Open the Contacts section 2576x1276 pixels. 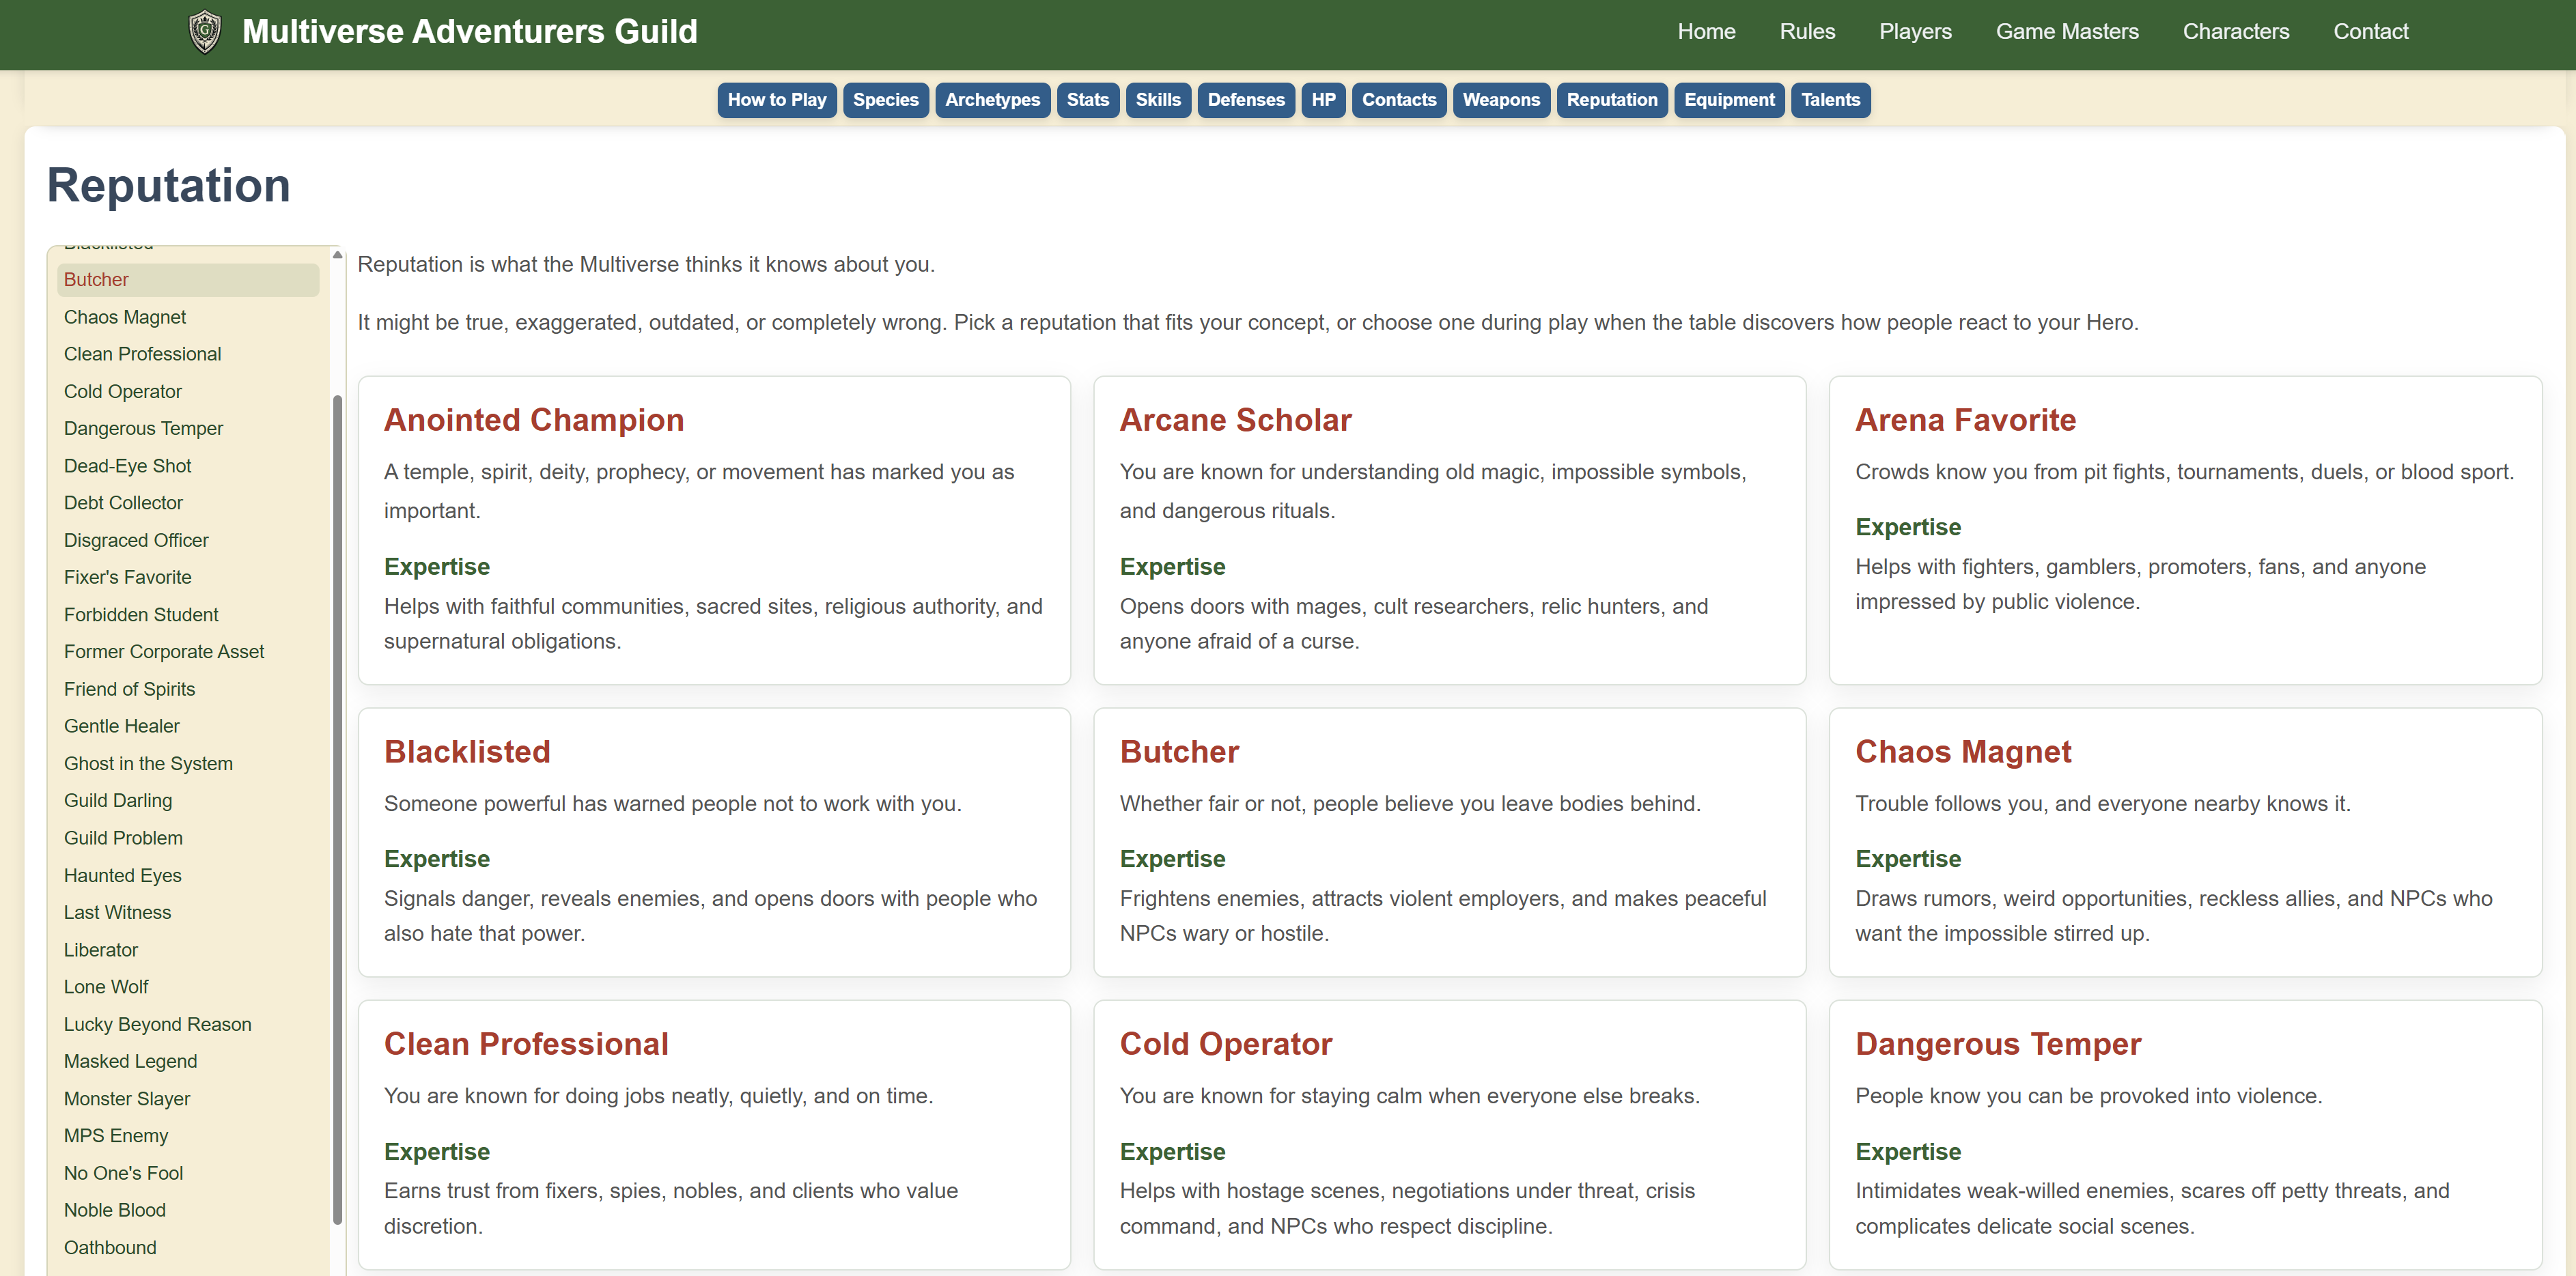[x=1398, y=100]
